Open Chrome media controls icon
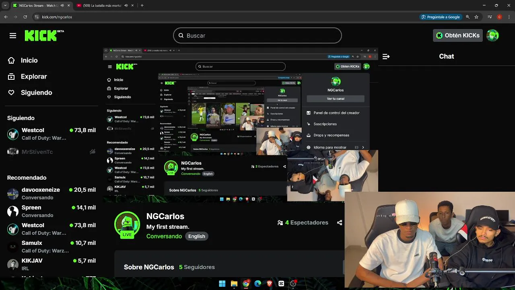Screen dimensions: 515x290 pyautogui.click(x=489, y=17)
